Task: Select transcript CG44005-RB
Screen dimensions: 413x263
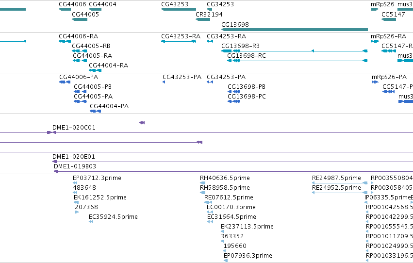Action: pos(80,51)
